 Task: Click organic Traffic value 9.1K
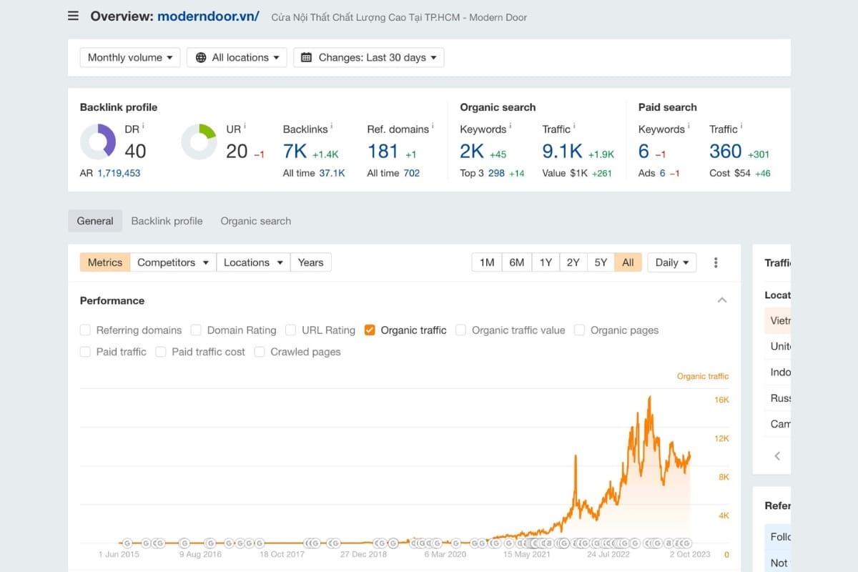pyautogui.click(x=562, y=151)
